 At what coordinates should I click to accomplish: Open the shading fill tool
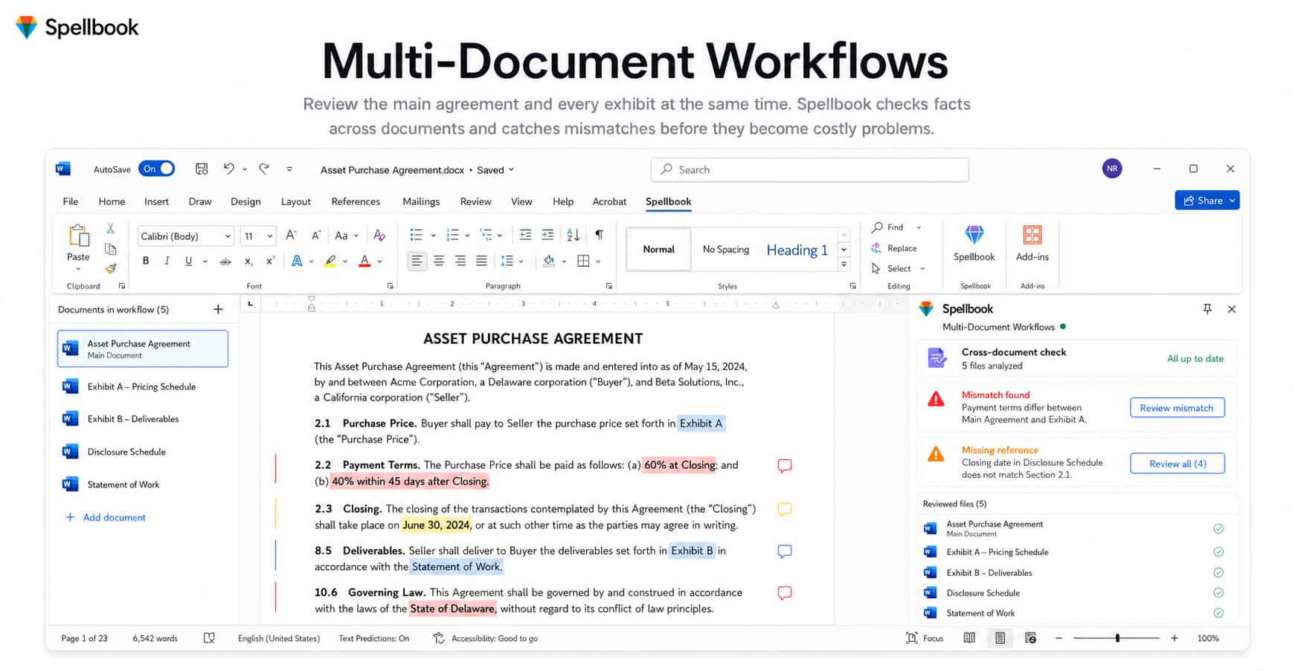coord(549,261)
